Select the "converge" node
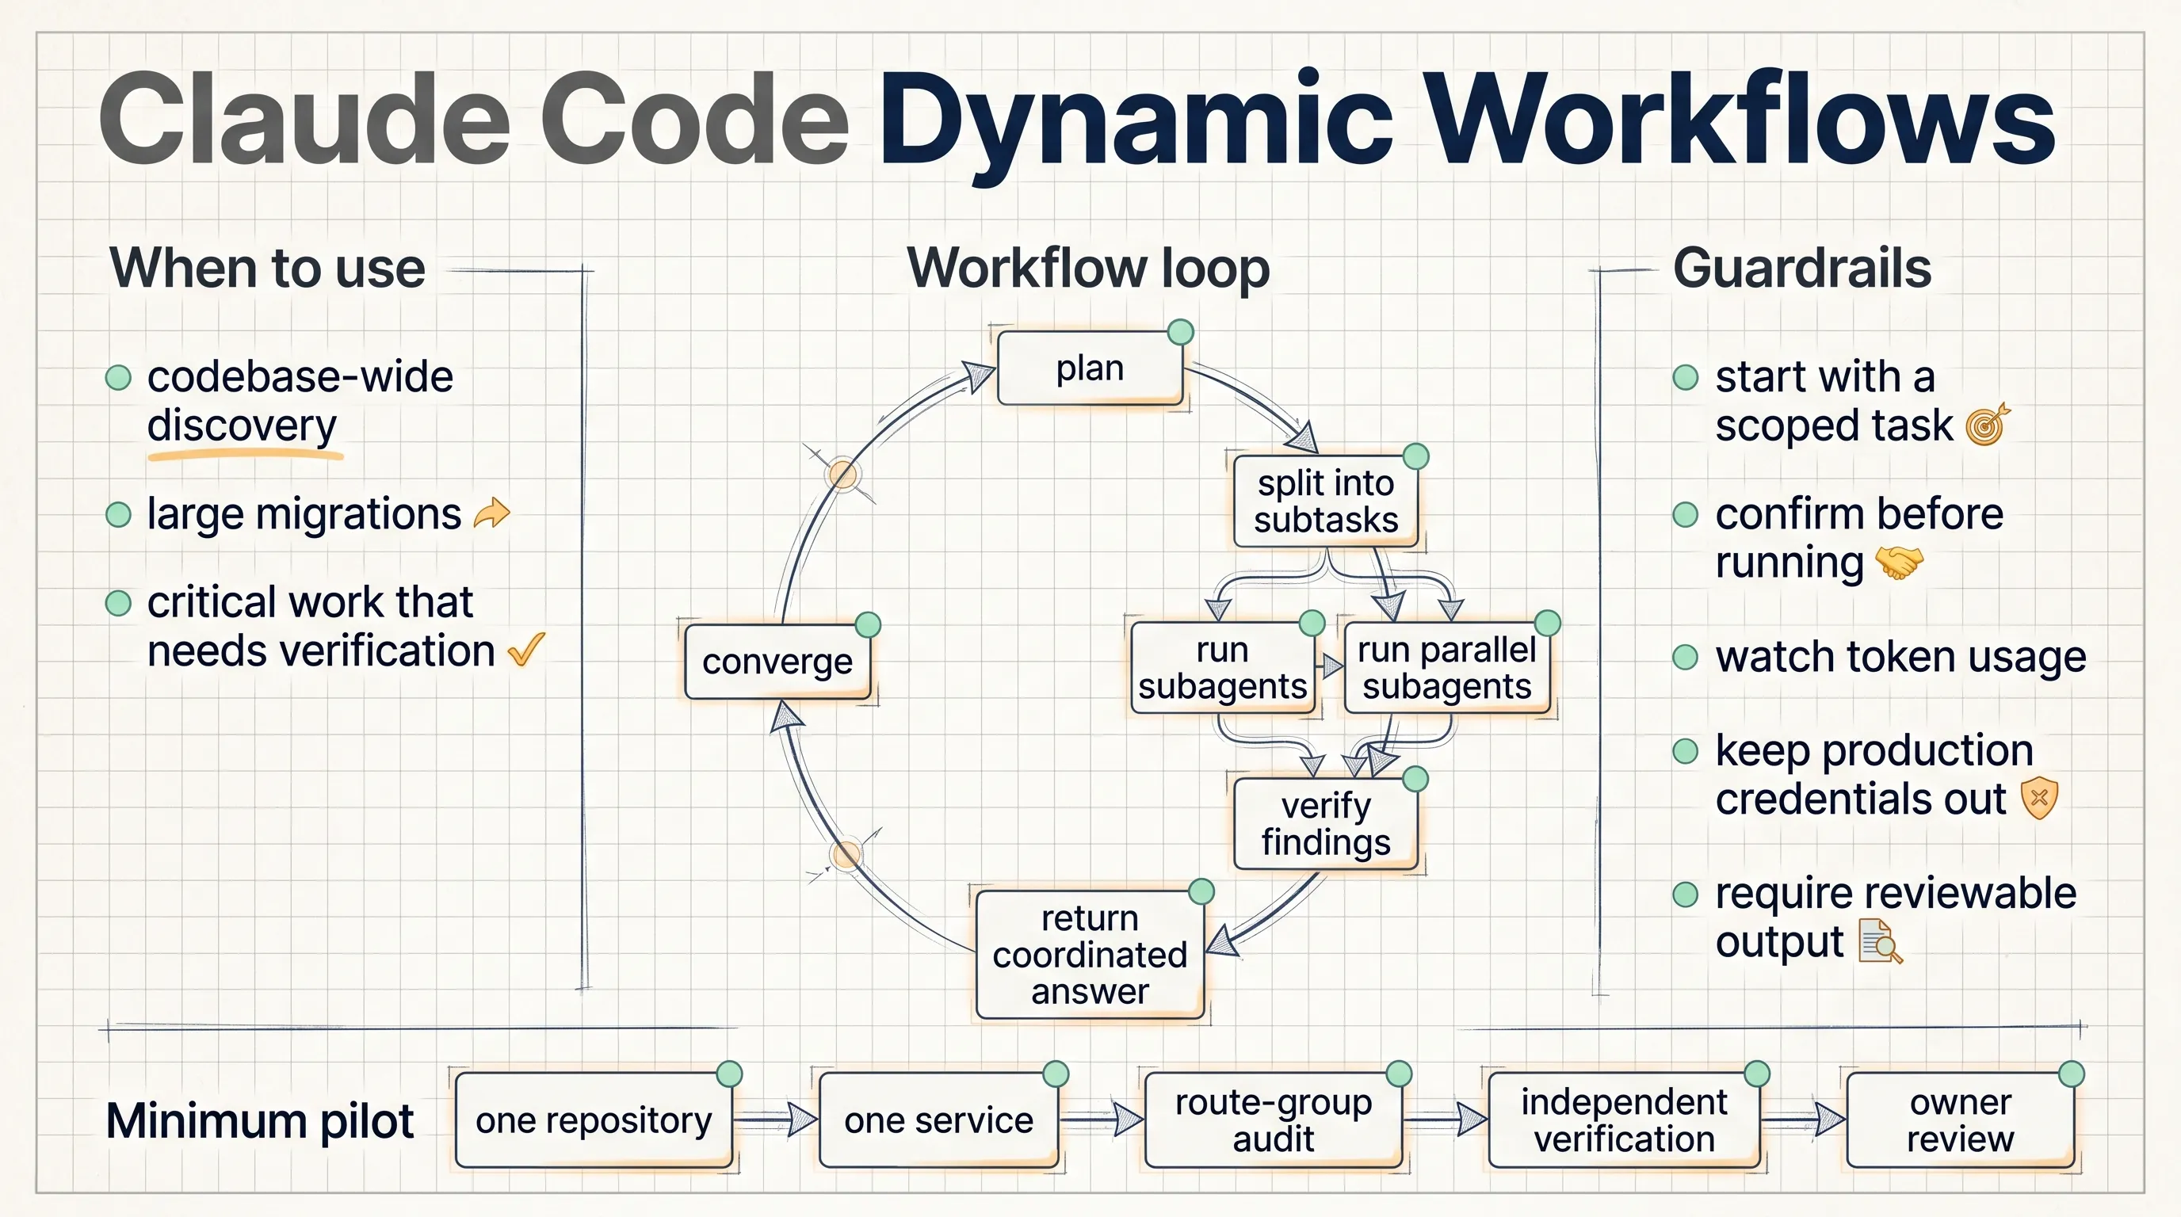Viewport: 2181px width, 1217px height. pyautogui.click(x=777, y=662)
